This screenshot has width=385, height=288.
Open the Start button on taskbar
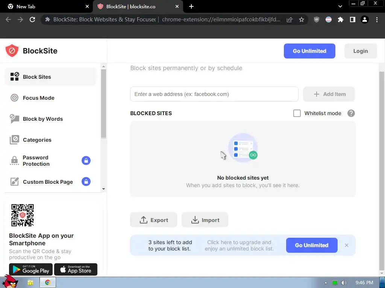click(x=10, y=281)
